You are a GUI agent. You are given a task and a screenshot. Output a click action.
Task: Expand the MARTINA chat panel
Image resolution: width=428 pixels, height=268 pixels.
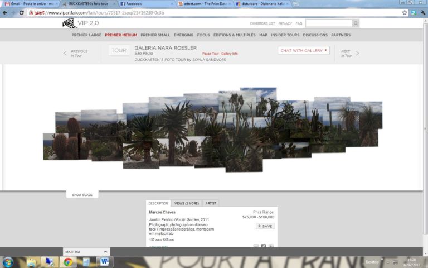86,252
